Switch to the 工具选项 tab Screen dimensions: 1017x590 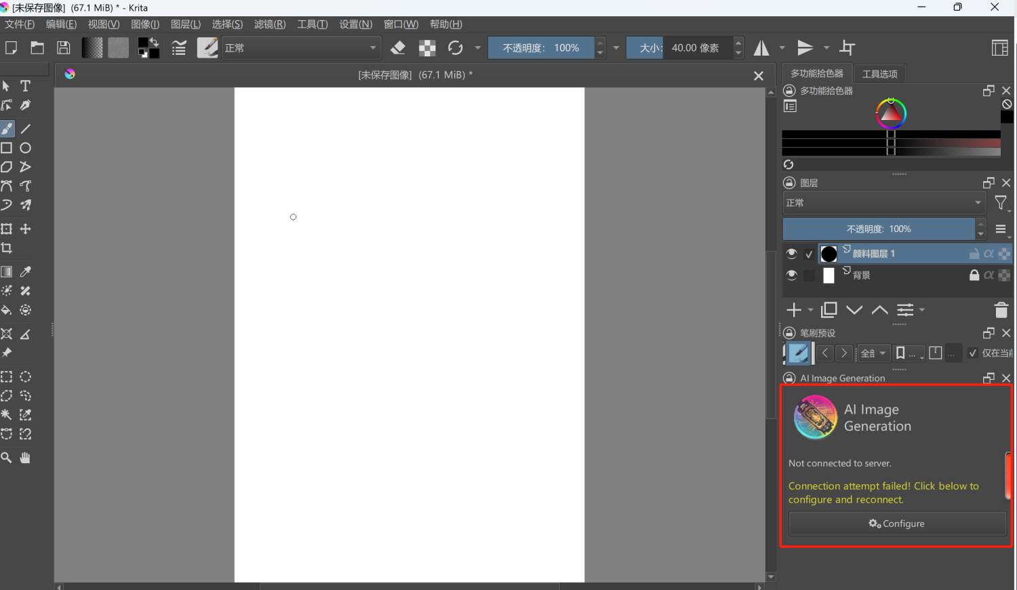pyautogui.click(x=879, y=74)
